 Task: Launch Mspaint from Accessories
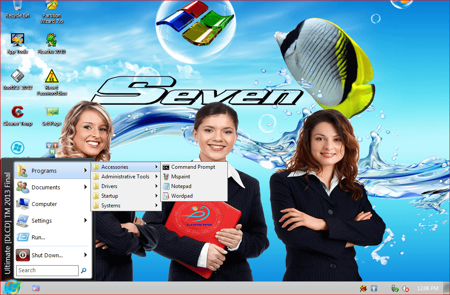pyautogui.click(x=194, y=177)
